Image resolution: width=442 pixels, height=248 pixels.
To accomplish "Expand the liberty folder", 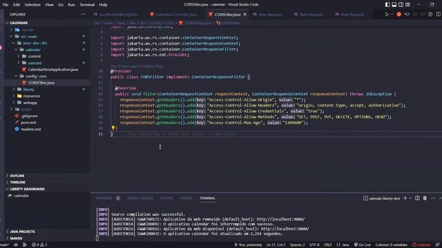I will point(14,89).
